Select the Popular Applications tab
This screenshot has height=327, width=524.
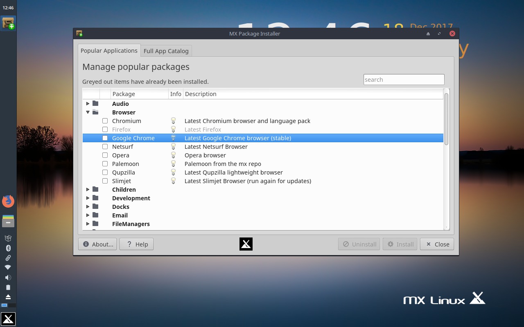pyautogui.click(x=109, y=50)
